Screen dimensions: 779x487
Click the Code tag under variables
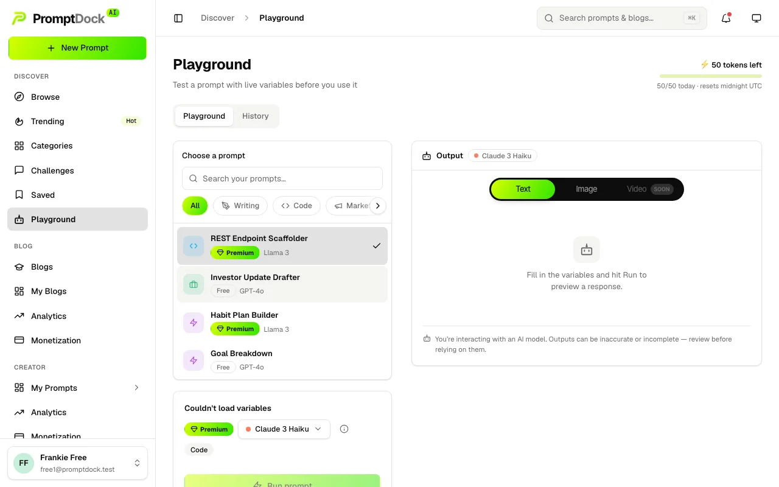coord(199,450)
